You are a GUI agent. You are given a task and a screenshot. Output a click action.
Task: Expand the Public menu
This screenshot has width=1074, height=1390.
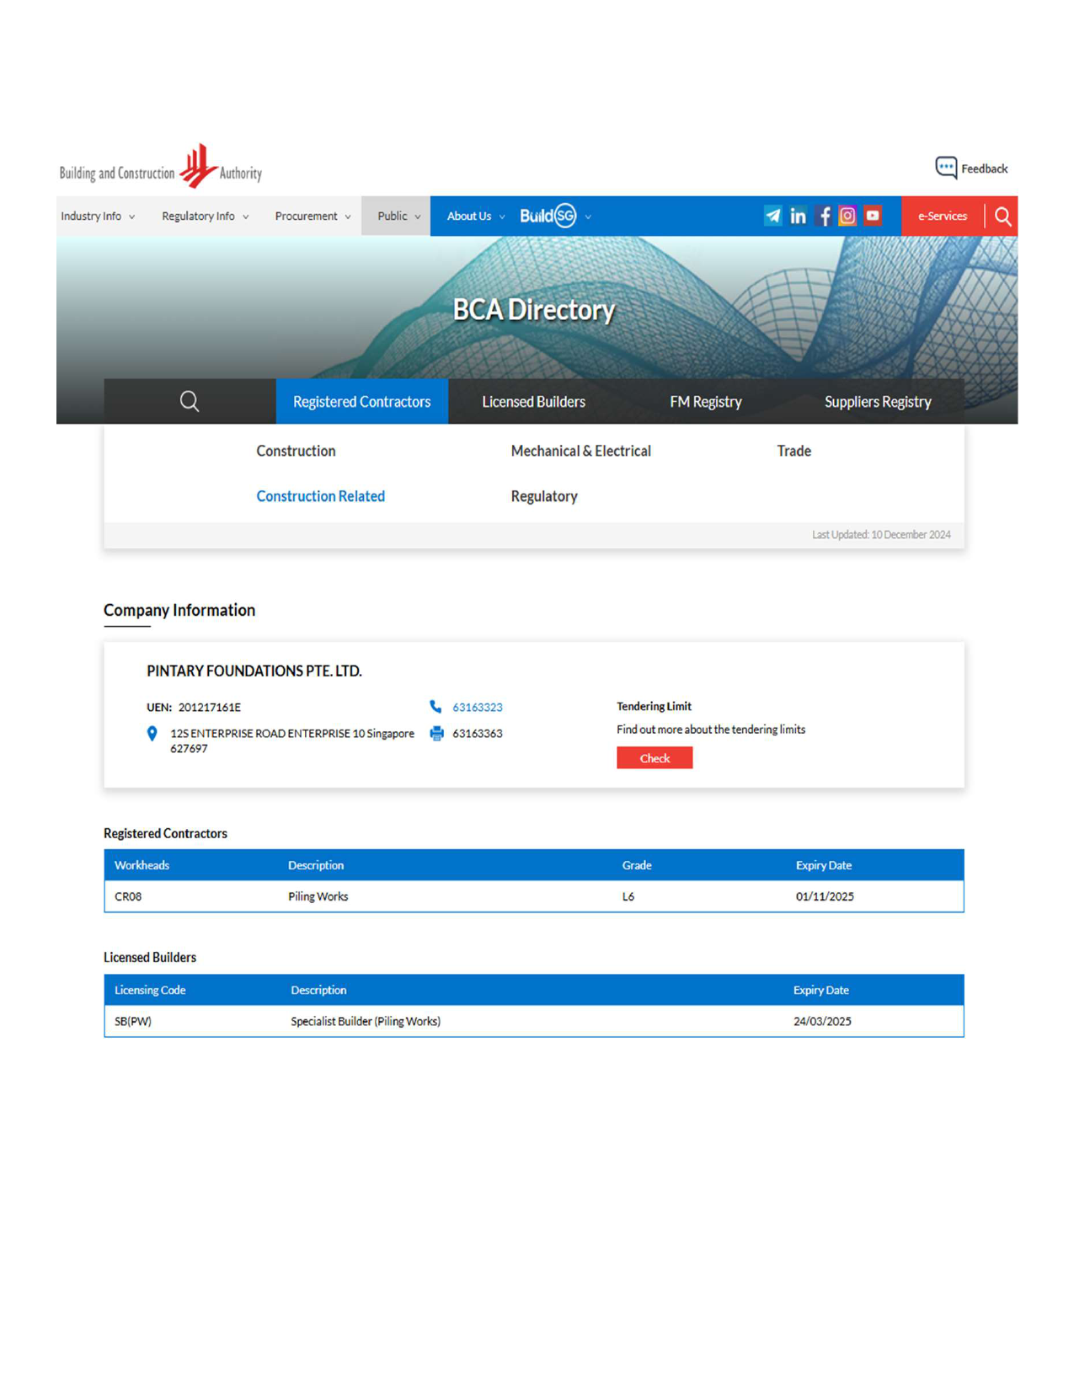[x=397, y=217]
